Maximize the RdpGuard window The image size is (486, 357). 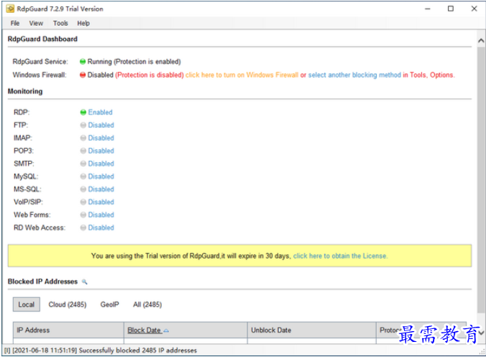pyautogui.click(x=451, y=9)
